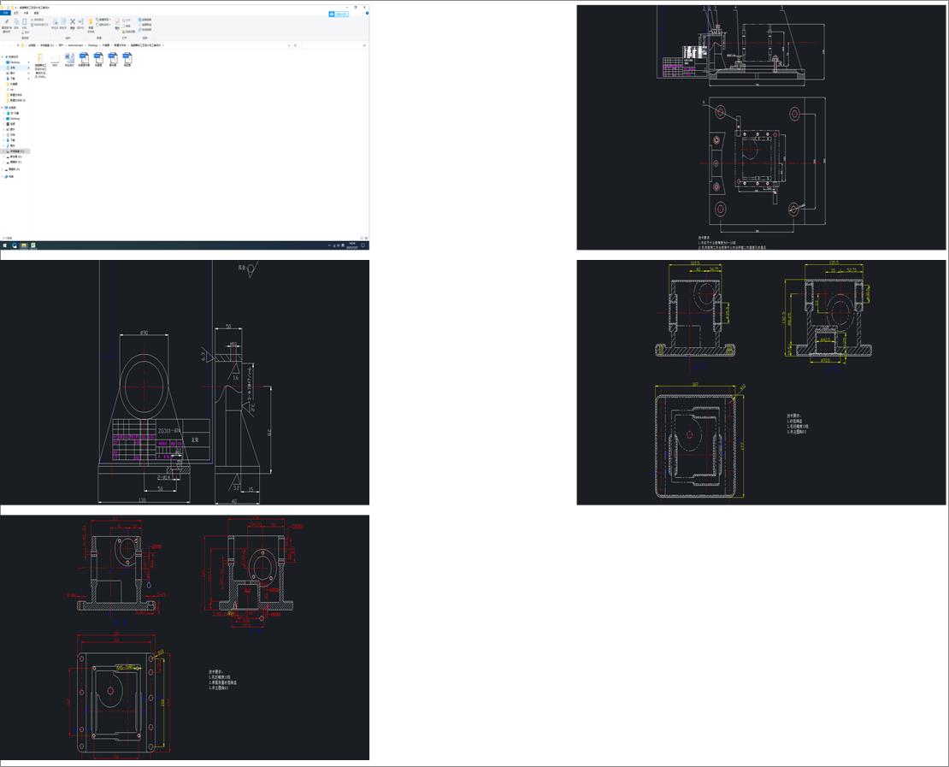Click the blue upload button near title bar
The image size is (949, 767).
339,14
